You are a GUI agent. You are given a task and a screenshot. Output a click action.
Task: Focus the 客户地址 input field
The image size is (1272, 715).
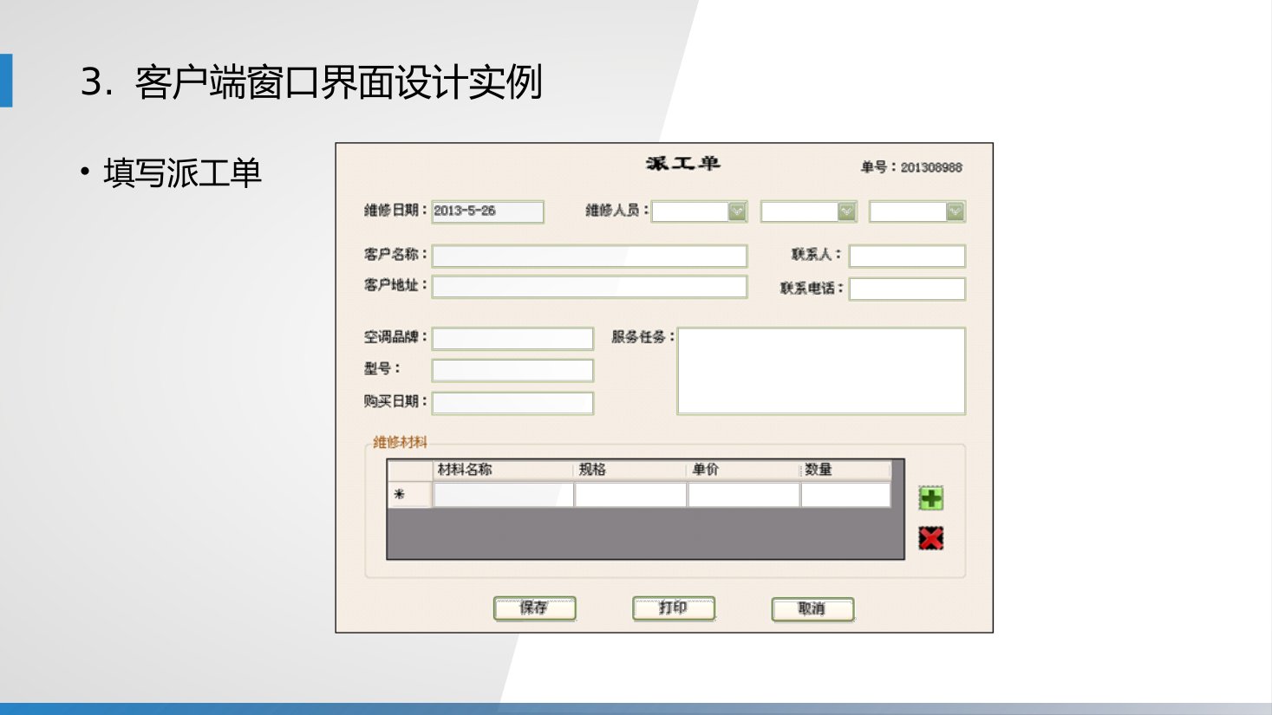click(x=590, y=287)
